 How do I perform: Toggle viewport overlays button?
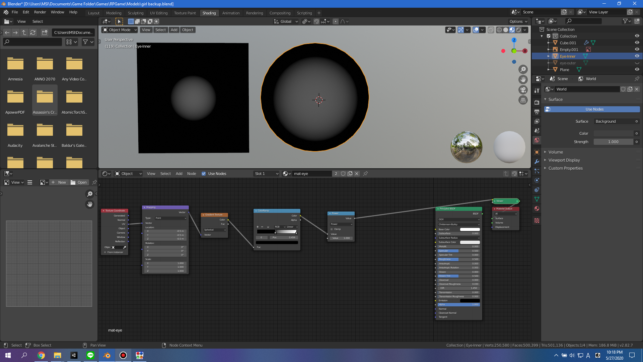pos(476,30)
